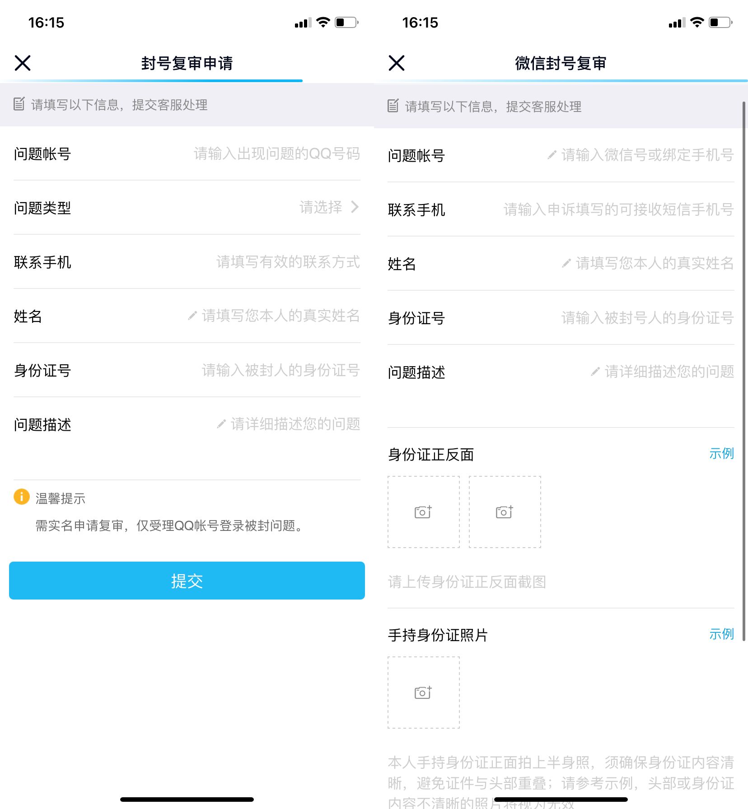This screenshot has height=809, width=748.
Task: Focus the QQ号码 问题帐号 input field
Action: pyautogui.click(x=276, y=154)
